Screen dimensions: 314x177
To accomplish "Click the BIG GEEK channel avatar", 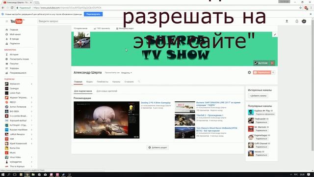I will pyautogui.click(x=6, y=112).
